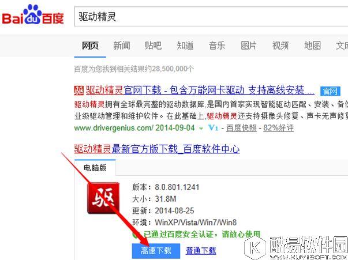The width and height of the screenshot is (348, 260).
Task: Click the version text 8.0.801.1241
Action: [x=177, y=187]
